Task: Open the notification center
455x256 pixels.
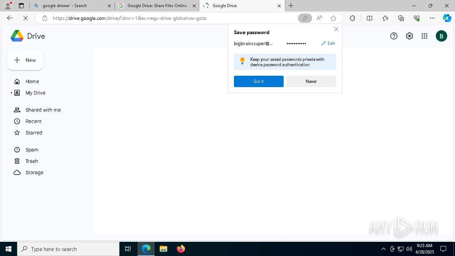Action: 443,249
